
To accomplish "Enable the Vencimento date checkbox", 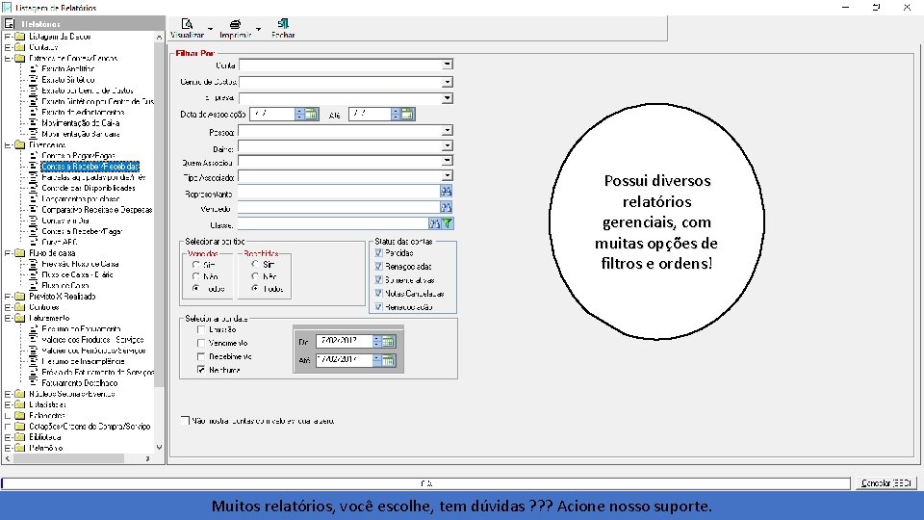I will coord(201,343).
